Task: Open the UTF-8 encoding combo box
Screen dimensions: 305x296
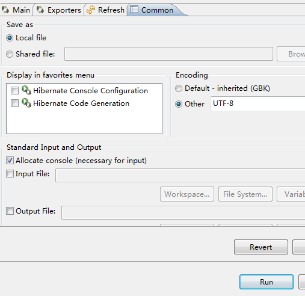Action: tap(258, 103)
